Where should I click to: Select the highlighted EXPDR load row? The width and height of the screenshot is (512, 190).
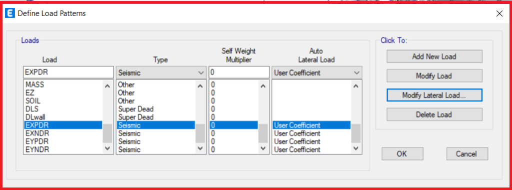coord(63,125)
